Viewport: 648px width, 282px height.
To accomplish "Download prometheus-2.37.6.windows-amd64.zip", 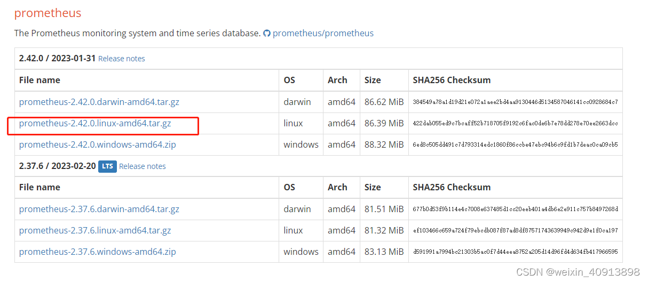I will (x=98, y=252).
